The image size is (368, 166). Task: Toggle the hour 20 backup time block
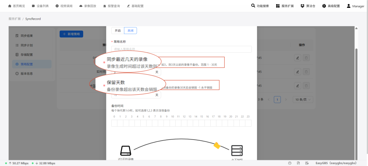tap(231, 123)
